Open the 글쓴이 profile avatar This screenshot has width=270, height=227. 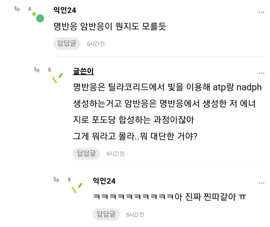57,78
